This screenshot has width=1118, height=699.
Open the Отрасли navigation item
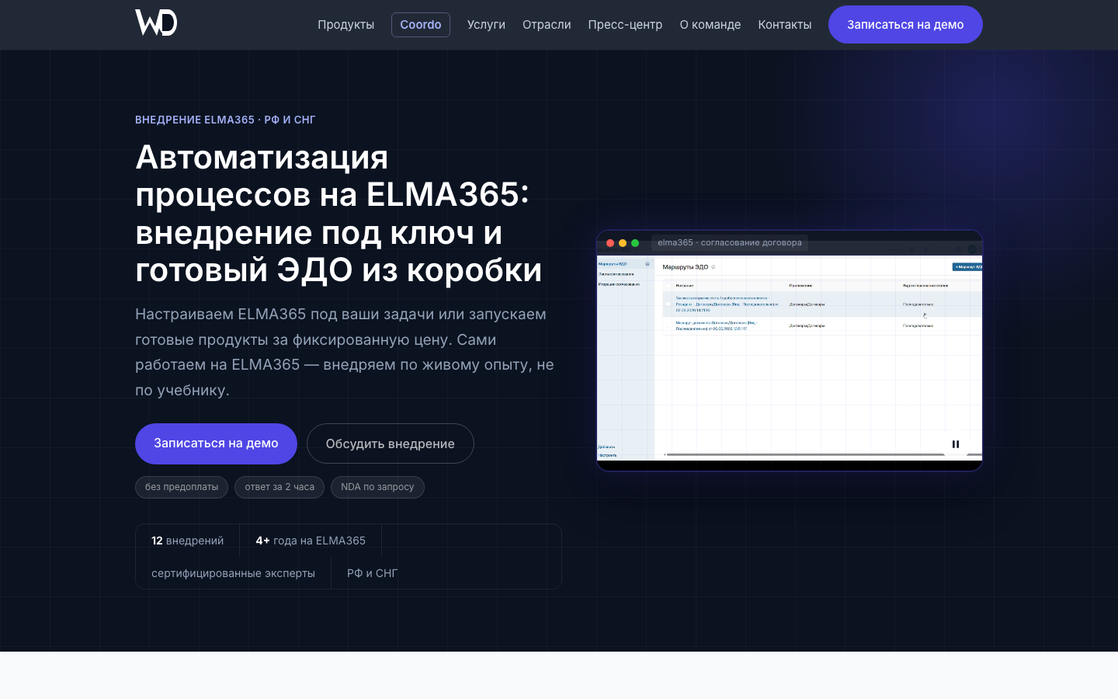(547, 25)
